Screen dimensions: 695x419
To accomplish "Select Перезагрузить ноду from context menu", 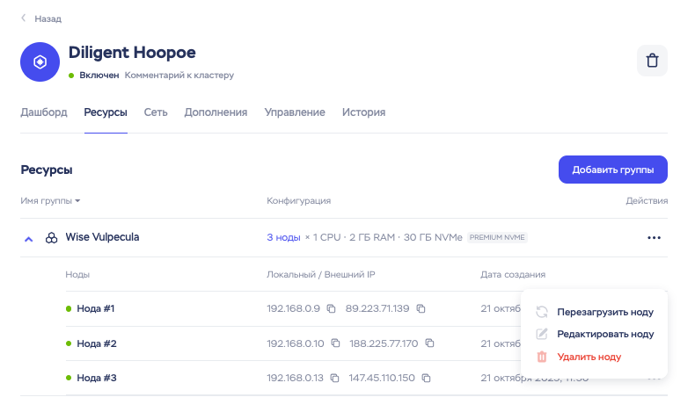I will 604,312.
